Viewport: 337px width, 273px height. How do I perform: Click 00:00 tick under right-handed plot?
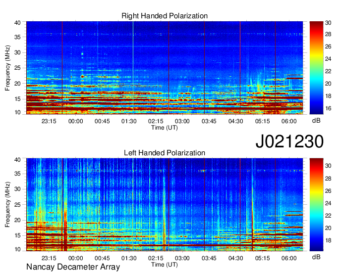pos(75,121)
